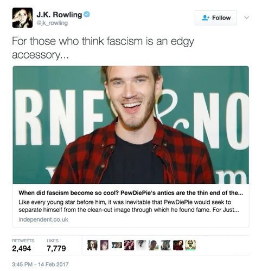
Task: Click the @jk_rowling handle
Action: tap(52, 23)
